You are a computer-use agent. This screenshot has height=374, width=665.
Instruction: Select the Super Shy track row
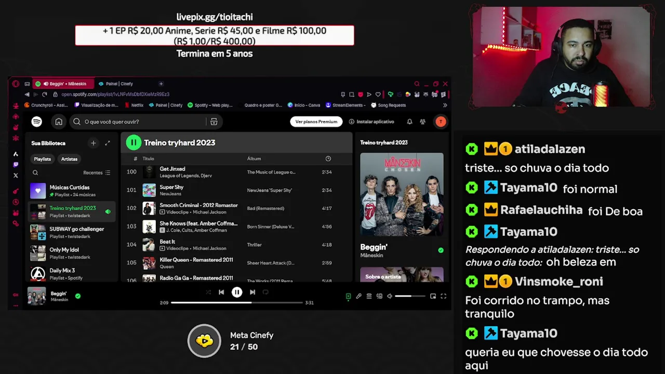[236, 190]
